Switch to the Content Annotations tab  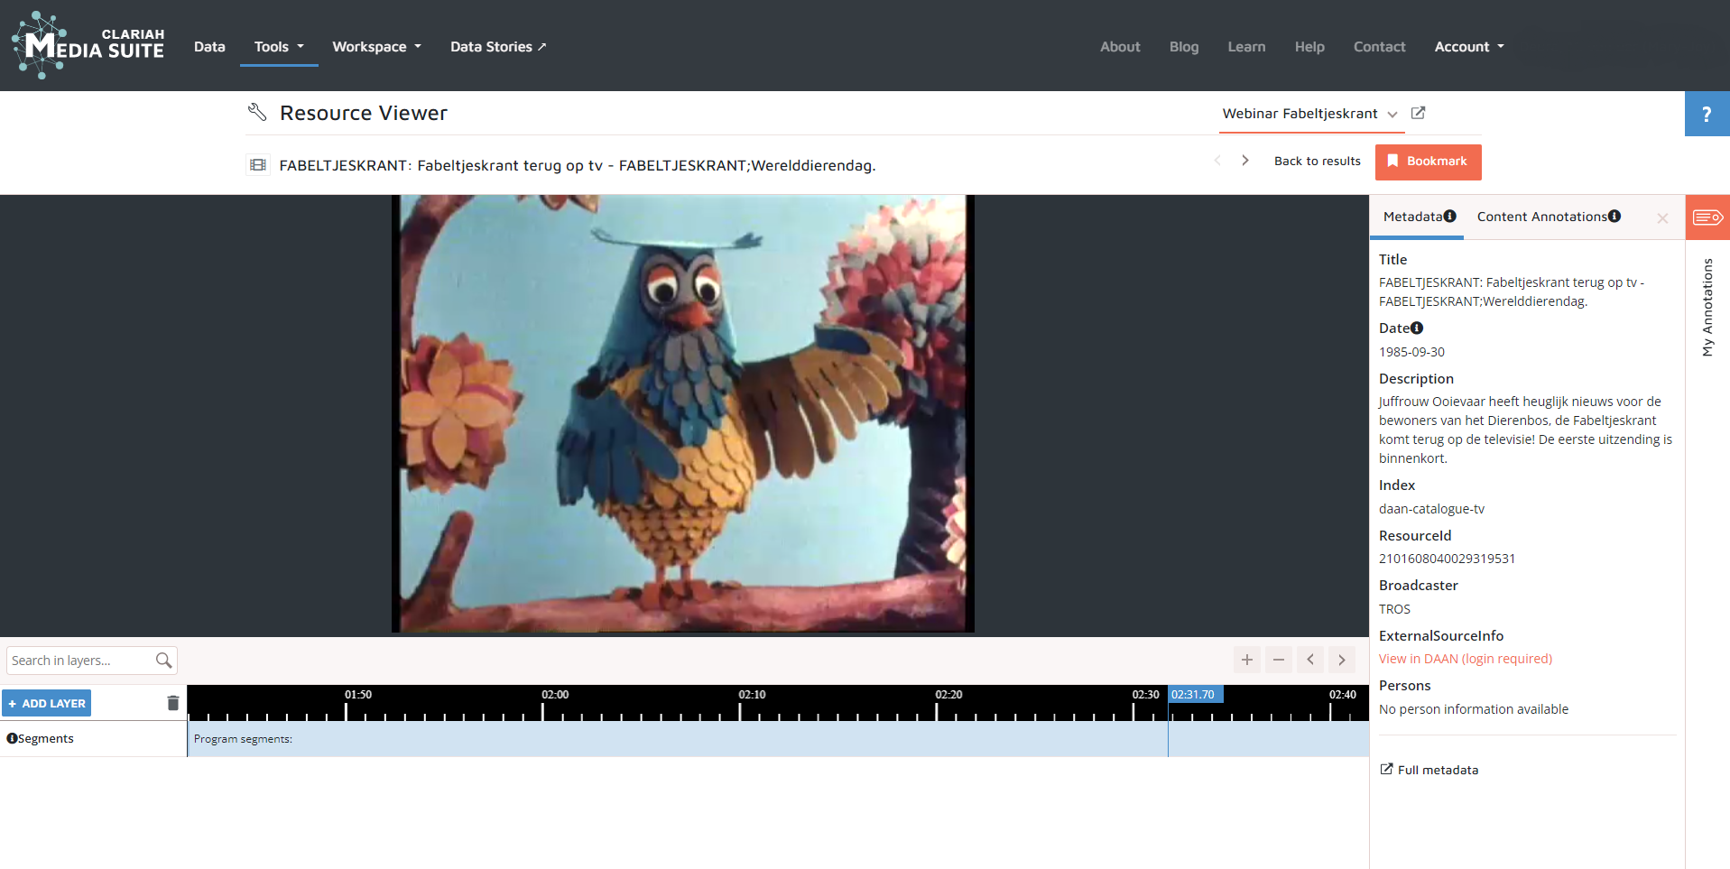[1548, 217]
